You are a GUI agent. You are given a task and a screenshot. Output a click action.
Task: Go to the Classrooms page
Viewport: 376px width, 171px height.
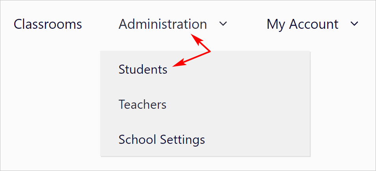[48, 24]
